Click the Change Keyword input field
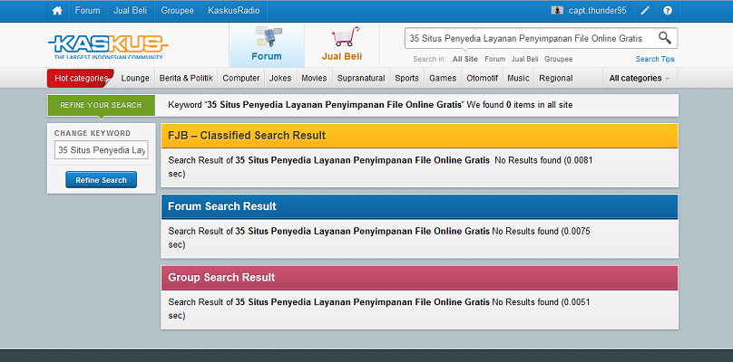 pos(101,150)
